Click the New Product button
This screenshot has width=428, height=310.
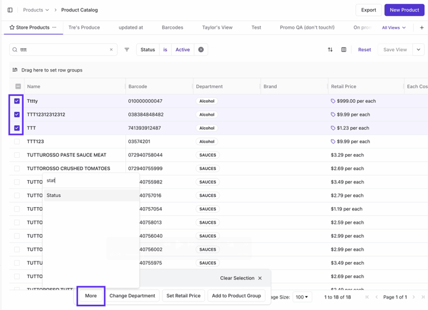click(404, 10)
